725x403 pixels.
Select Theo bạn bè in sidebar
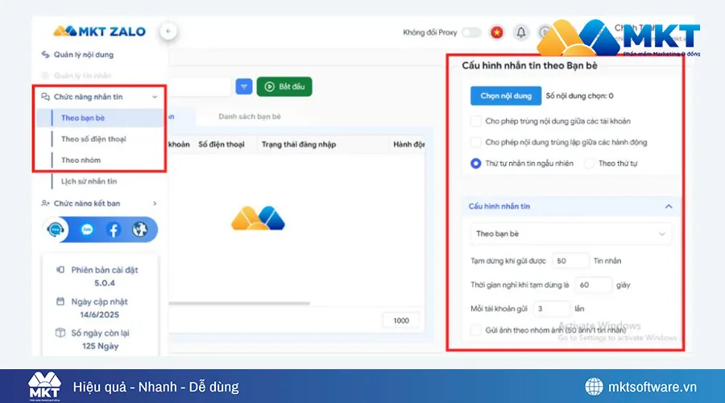tap(100, 118)
